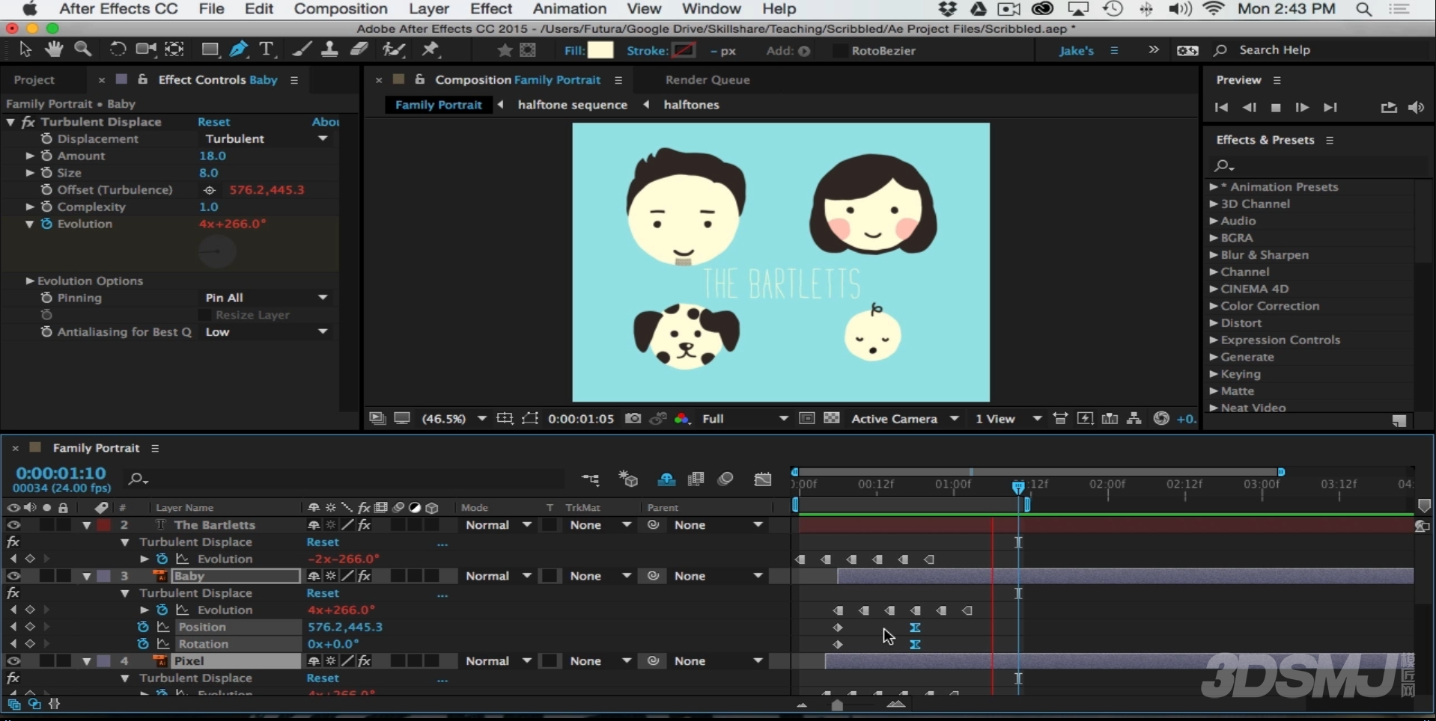Open Spotlight search in menu bar

[1364, 9]
